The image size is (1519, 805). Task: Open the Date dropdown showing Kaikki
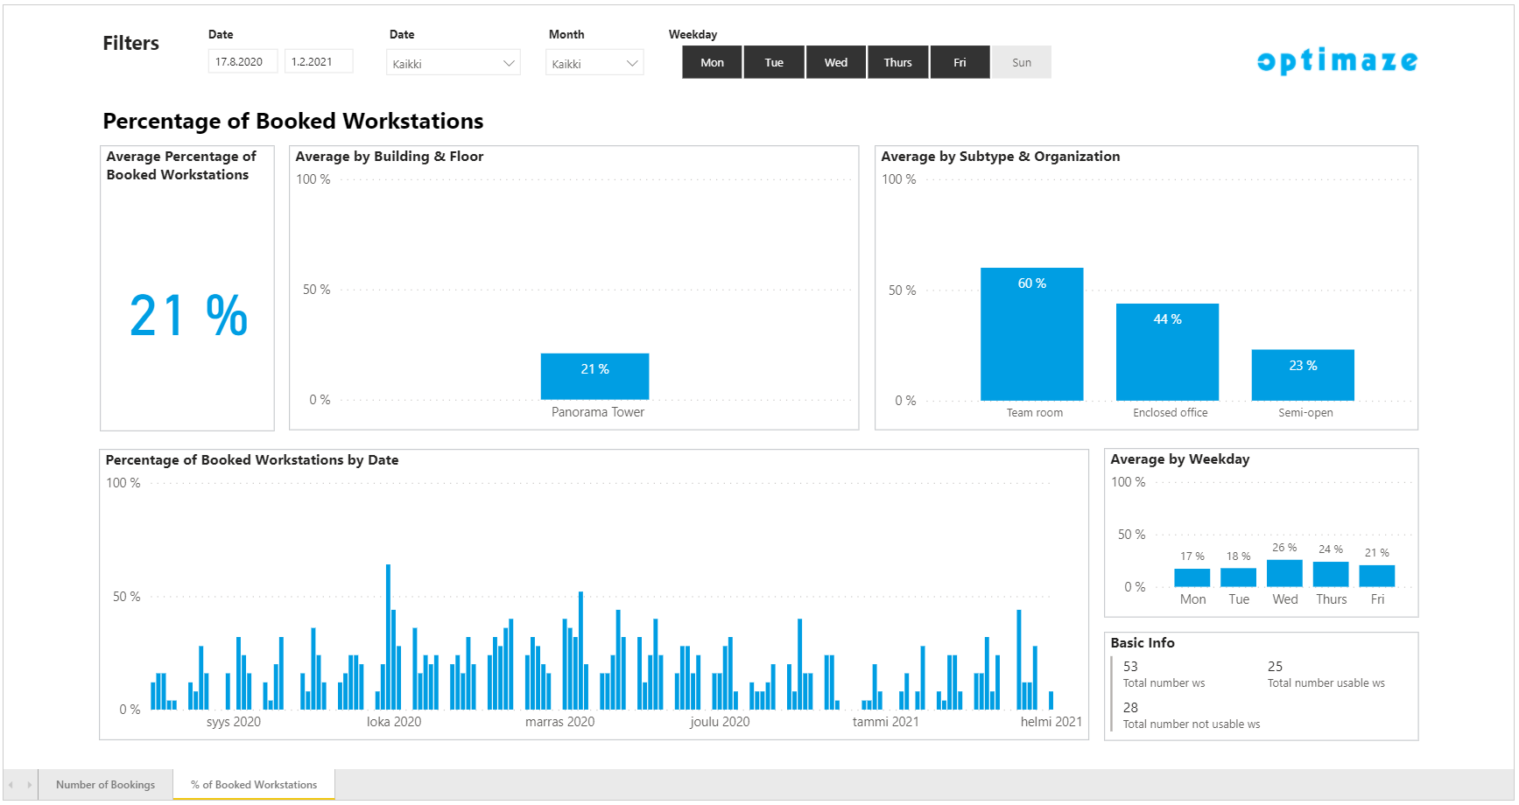point(453,64)
